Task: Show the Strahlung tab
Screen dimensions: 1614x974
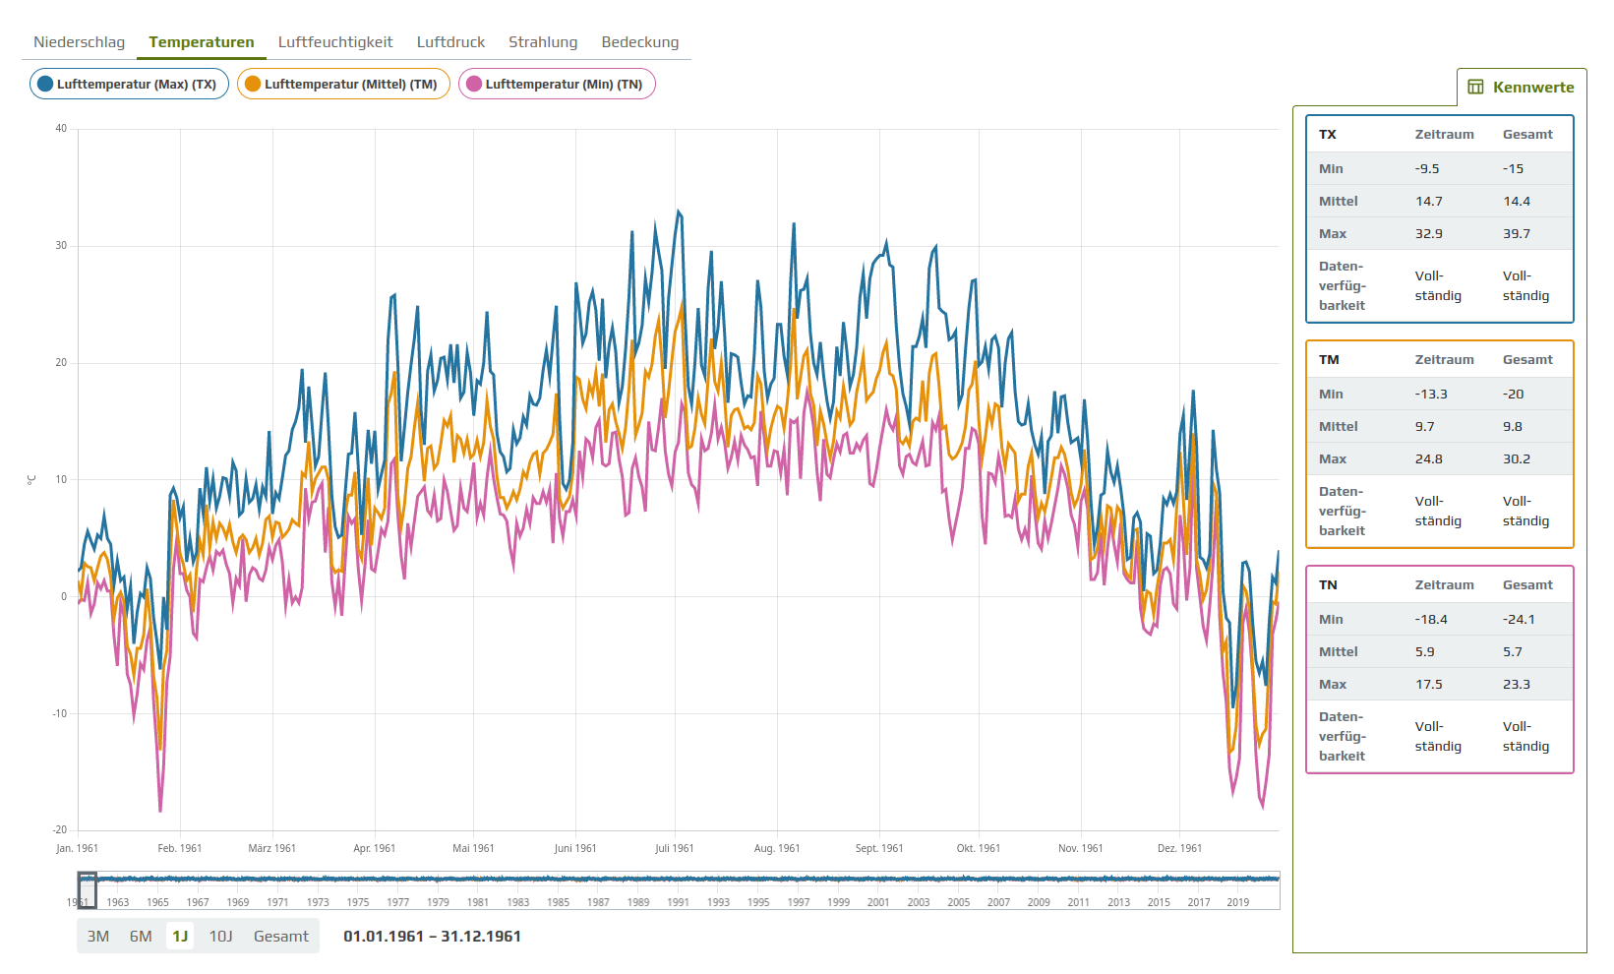Action: tap(543, 42)
